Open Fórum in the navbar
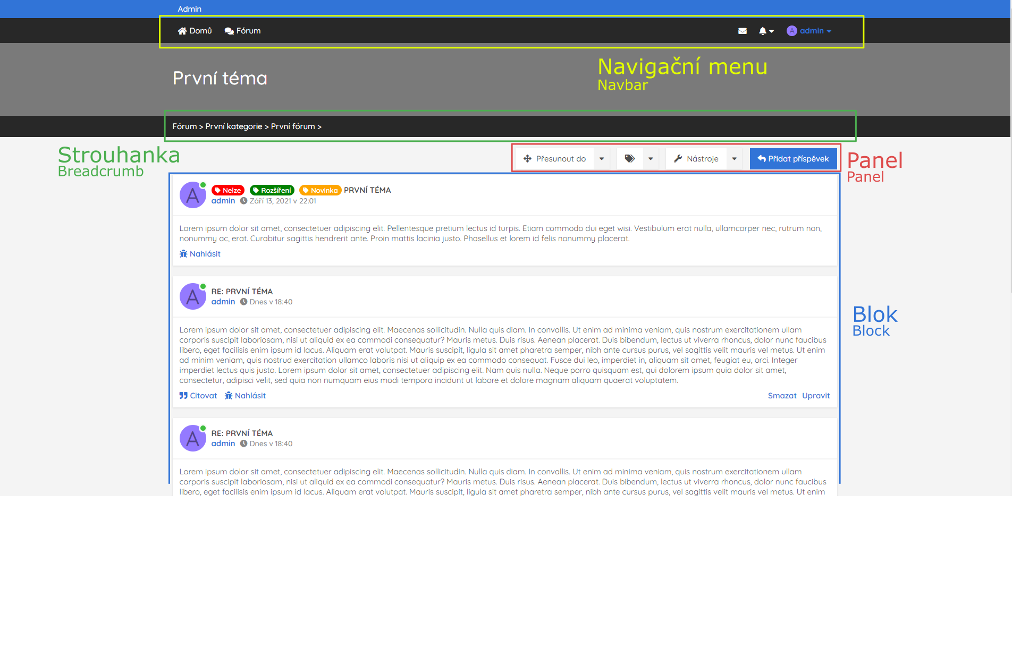The width and height of the screenshot is (1012, 648). coord(242,31)
